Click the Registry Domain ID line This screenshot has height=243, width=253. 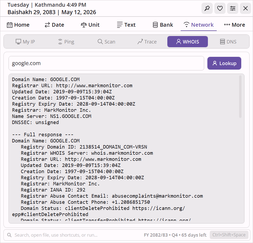pos(84,147)
